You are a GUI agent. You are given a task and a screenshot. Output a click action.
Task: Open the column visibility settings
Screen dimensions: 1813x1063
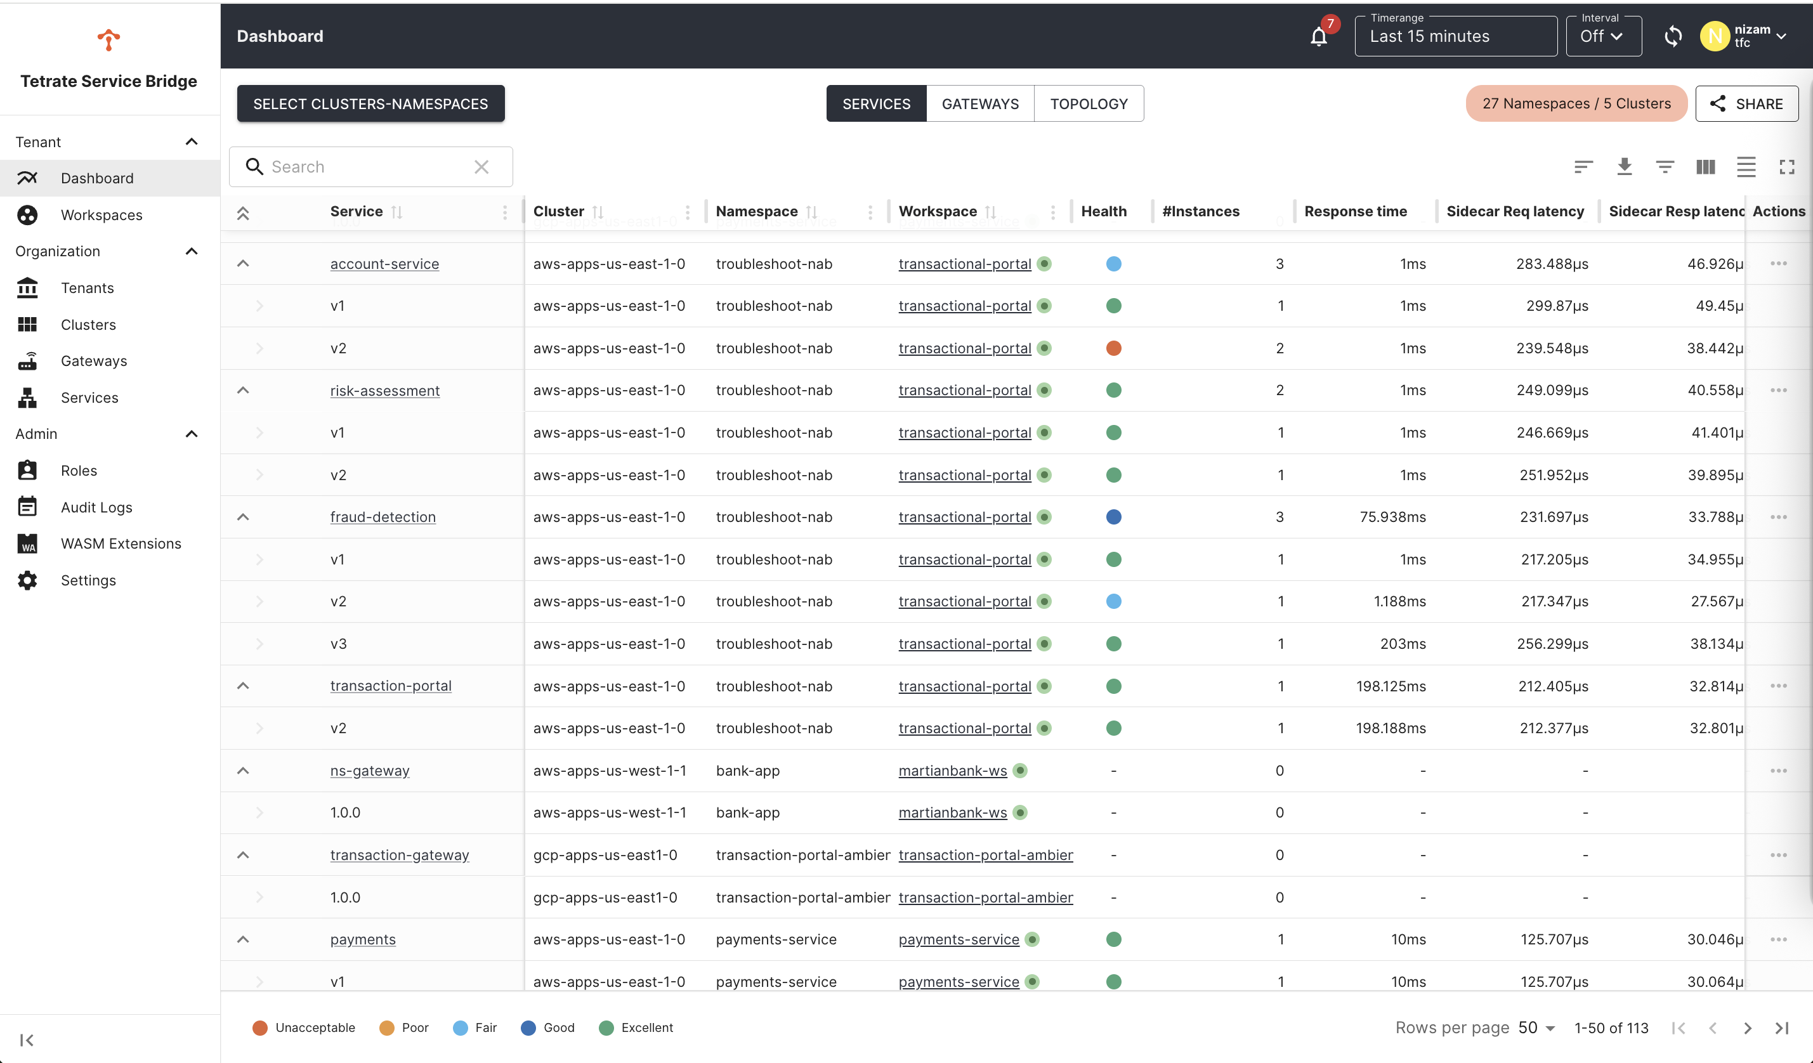coord(1705,166)
